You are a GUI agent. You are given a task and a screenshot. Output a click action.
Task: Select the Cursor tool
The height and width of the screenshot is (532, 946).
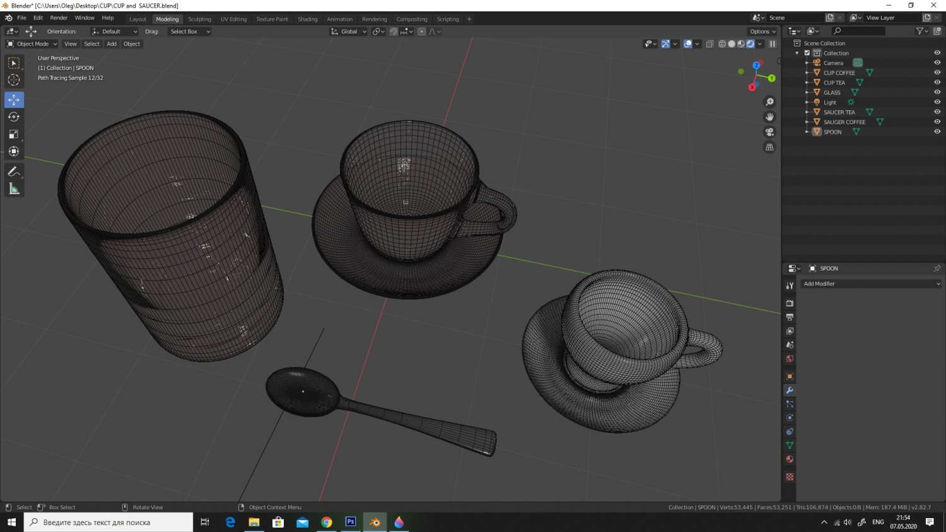tap(14, 79)
